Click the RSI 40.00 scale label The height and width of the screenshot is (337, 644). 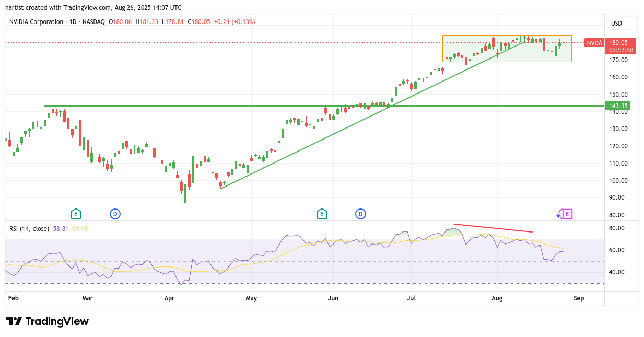pyautogui.click(x=617, y=272)
